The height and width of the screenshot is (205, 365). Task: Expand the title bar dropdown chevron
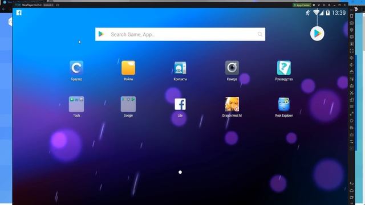pos(319,5)
